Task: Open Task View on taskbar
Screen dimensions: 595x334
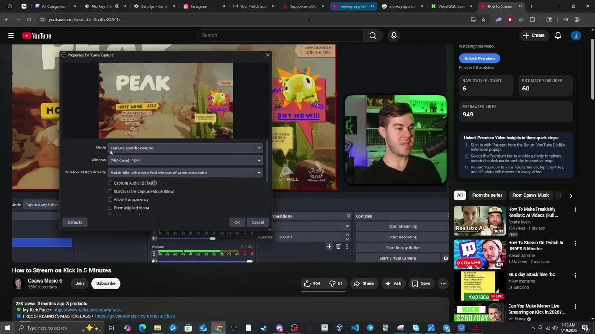Action: (x=112, y=328)
